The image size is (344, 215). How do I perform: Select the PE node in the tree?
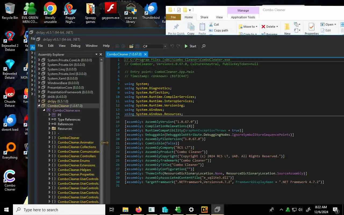[59, 115]
